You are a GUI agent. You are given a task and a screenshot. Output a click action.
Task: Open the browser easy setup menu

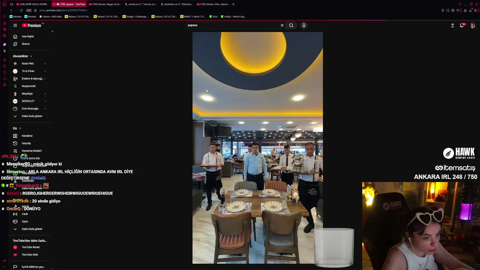[x=475, y=10]
